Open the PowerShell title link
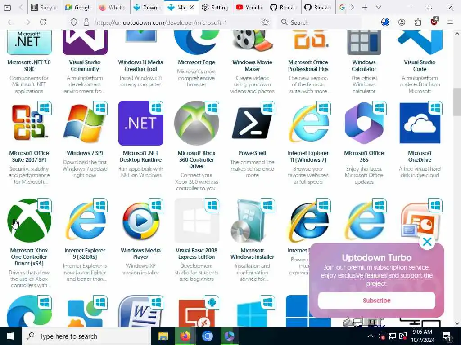The image size is (461, 345). 252,153
